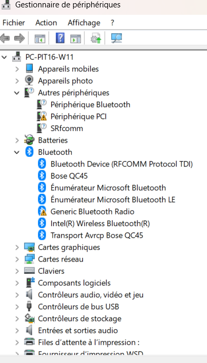Screen dimensions: 207x363
Task: Click the Help question mark toolbar icon
Action: pos(60,38)
